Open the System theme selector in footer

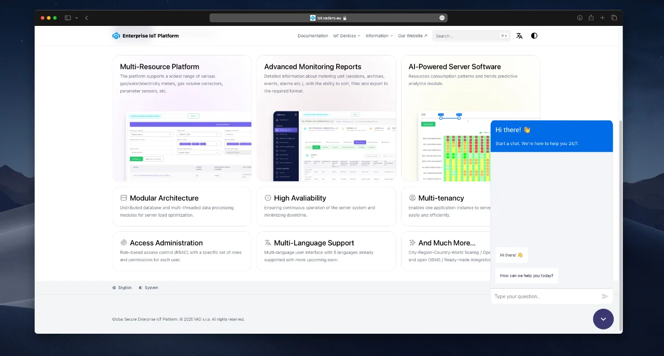(148, 288)
